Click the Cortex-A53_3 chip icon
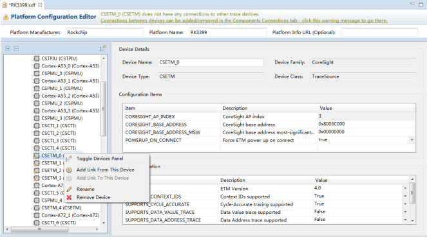Viewport: 427px width, 237px height. coord(37,110)
